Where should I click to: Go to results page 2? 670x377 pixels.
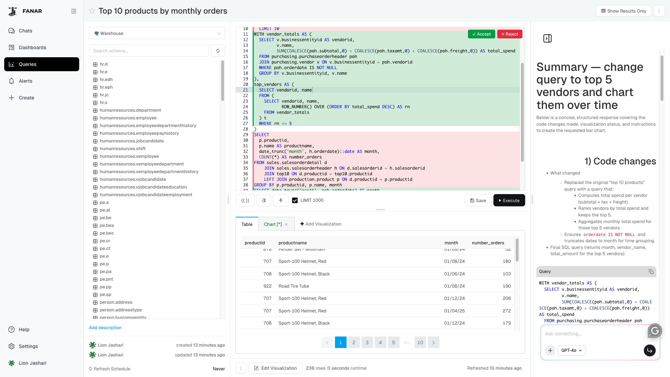pyautogui.click(x=353, y=342)
